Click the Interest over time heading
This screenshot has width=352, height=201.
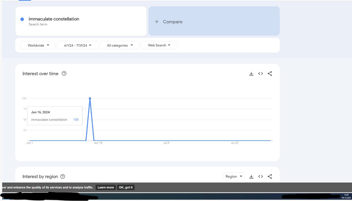(x=40, y=74)
